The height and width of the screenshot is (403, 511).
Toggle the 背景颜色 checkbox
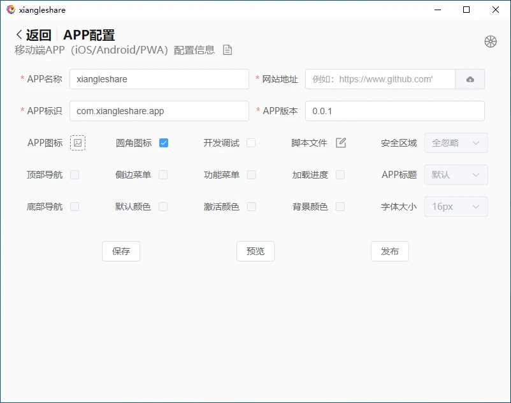click(x=340, y=207)
